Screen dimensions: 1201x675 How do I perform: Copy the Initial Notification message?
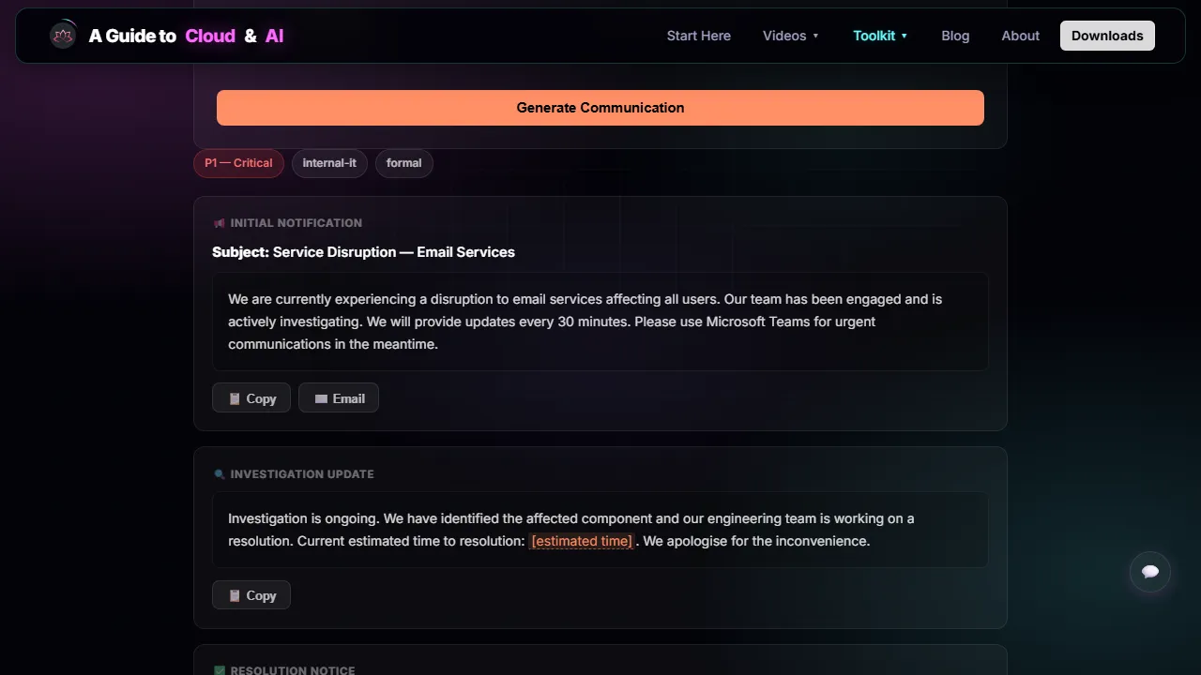(x=251, y=398)
